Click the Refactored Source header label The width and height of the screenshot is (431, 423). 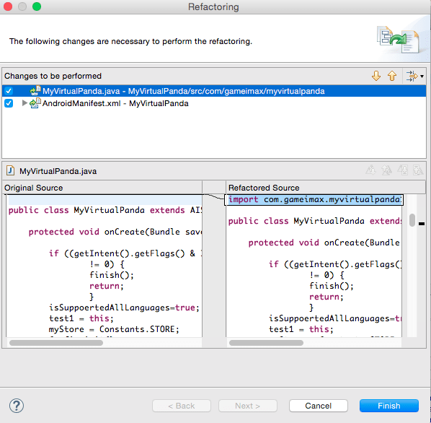pos(264,188)
